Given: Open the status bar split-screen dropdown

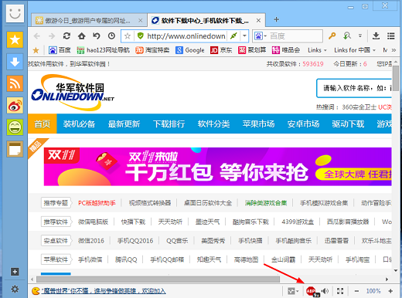Looking at the screenshot, I should pyautogui.click(x=293, y=291).
